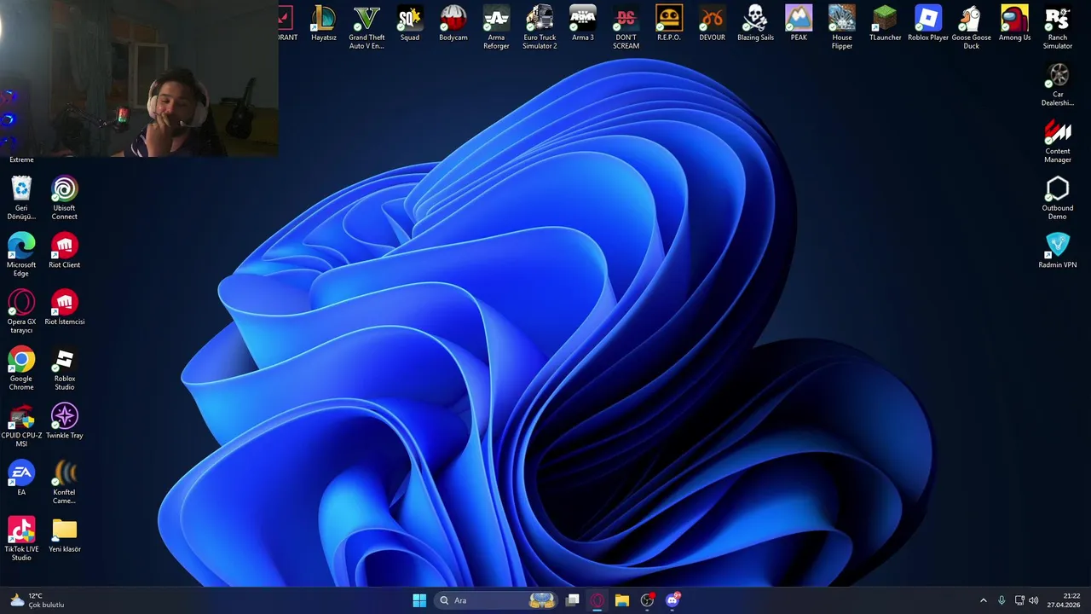Select the Content Manager icon
This screenshot has height=614, width=1091.
pos(1057,141)
